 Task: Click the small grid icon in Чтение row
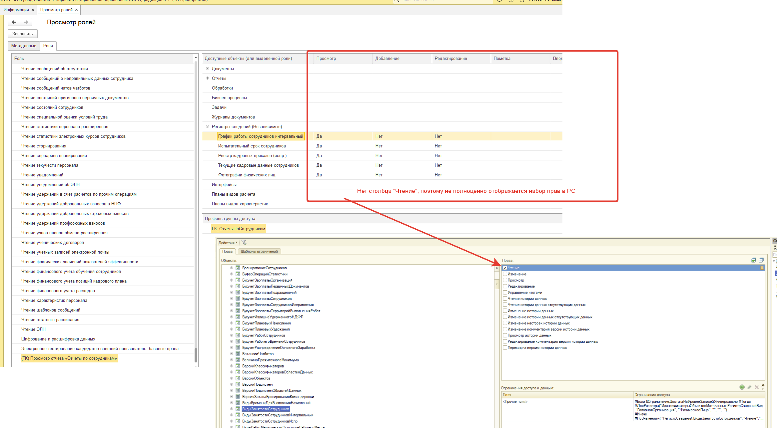(762, 268)
